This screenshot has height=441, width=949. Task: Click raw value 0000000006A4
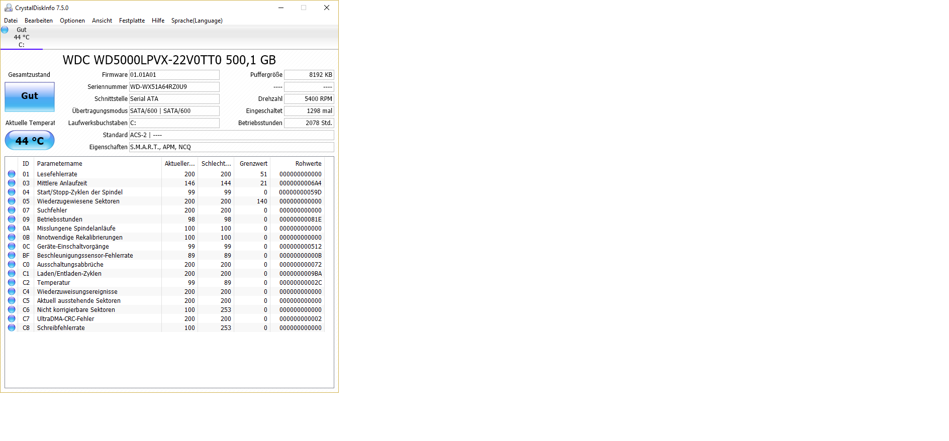(x=301, y=183)
